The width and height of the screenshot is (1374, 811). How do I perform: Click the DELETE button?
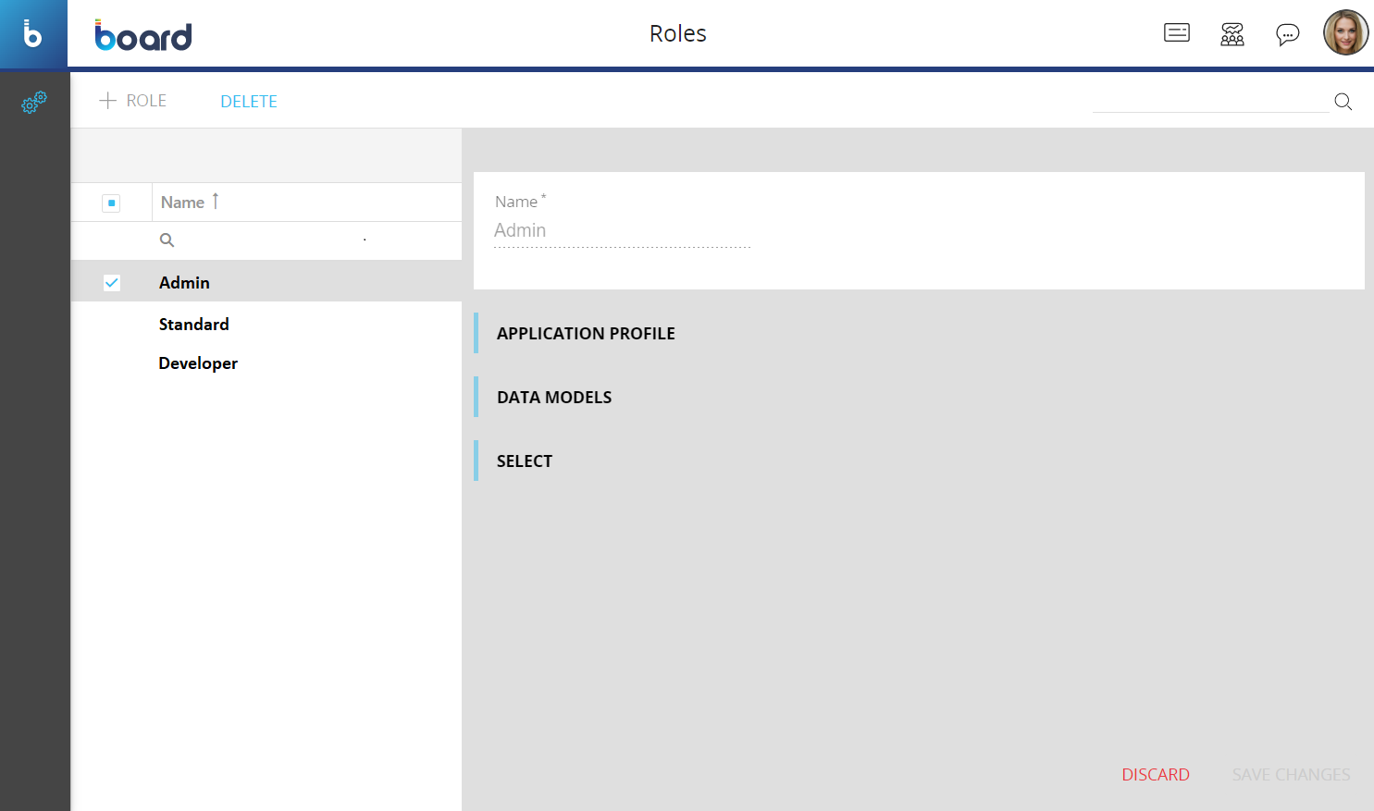click(249, 102)
